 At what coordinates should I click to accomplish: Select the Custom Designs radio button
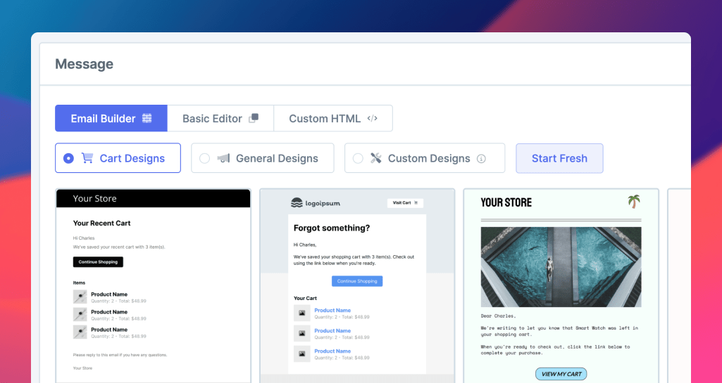[x=358, y=158]
